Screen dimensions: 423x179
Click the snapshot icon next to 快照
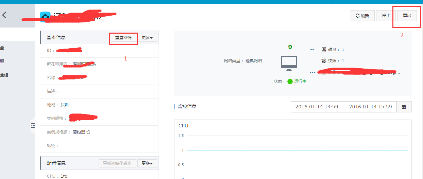324,61
